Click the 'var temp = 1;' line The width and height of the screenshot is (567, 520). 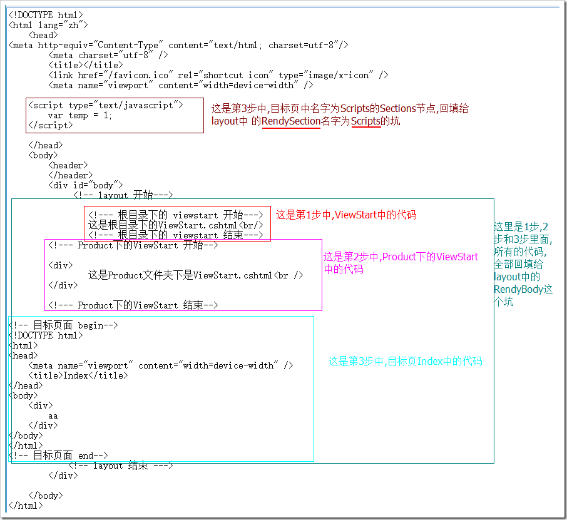click(80, 115)
